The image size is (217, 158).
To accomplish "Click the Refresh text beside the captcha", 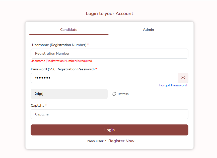I will pyautogui.click(x=123, y=94).
